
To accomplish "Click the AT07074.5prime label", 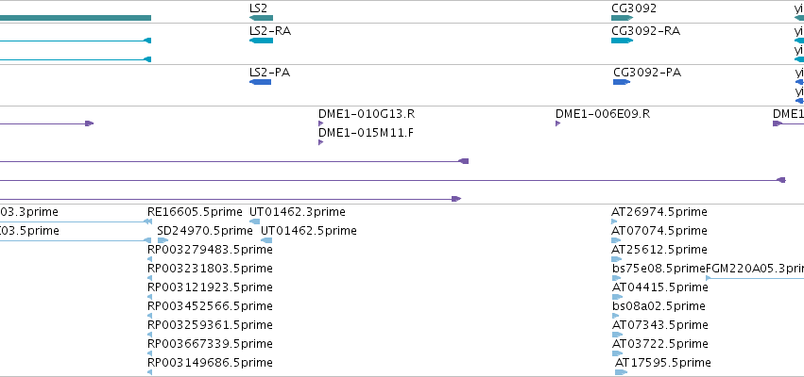I will point(659,231).
